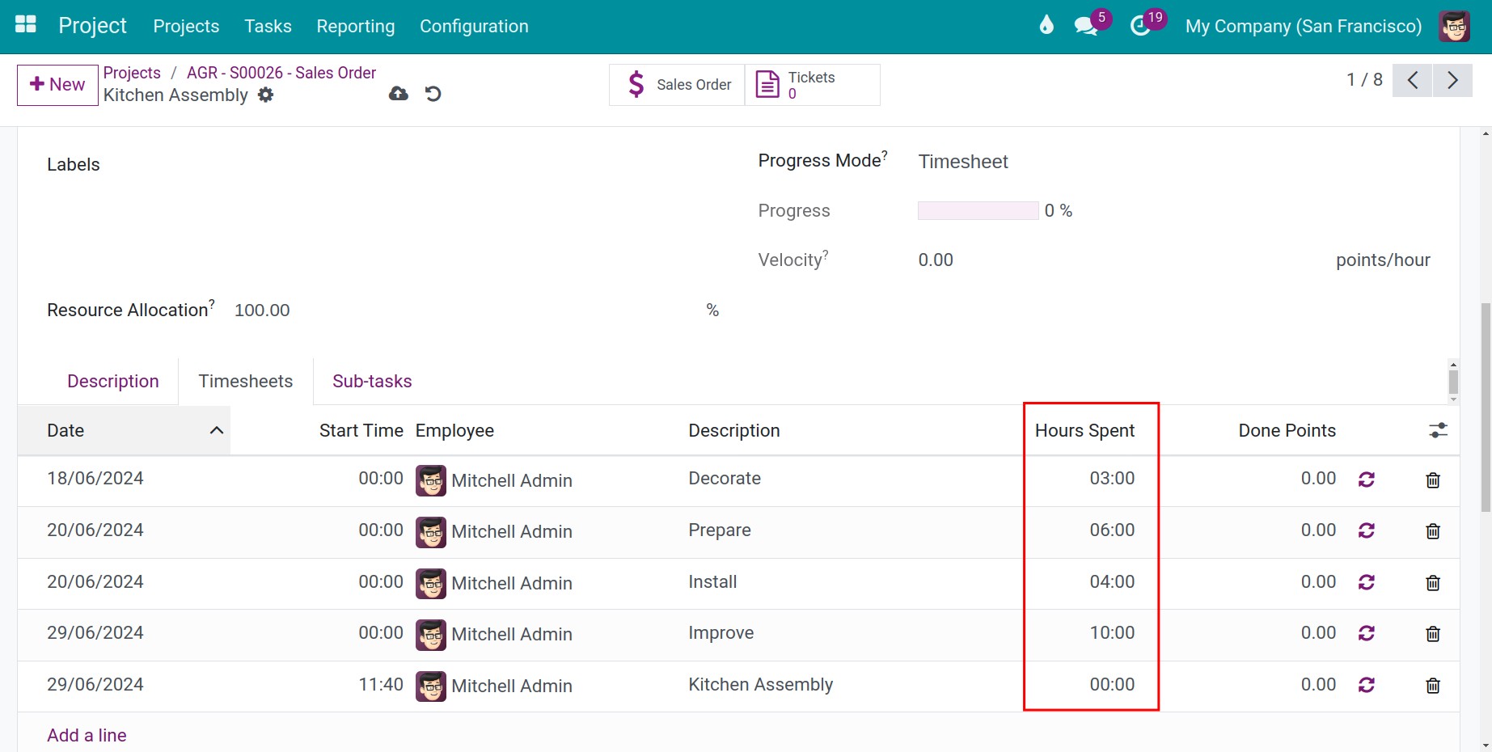The image size is (1492, 752).
Task: Click refresh icon on the Improve row
Action: pyautogui.click(x=1367, y=633)
